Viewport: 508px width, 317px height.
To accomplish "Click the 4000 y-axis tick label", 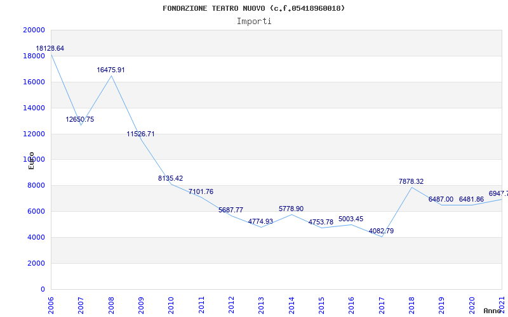I will coord(36,237).
